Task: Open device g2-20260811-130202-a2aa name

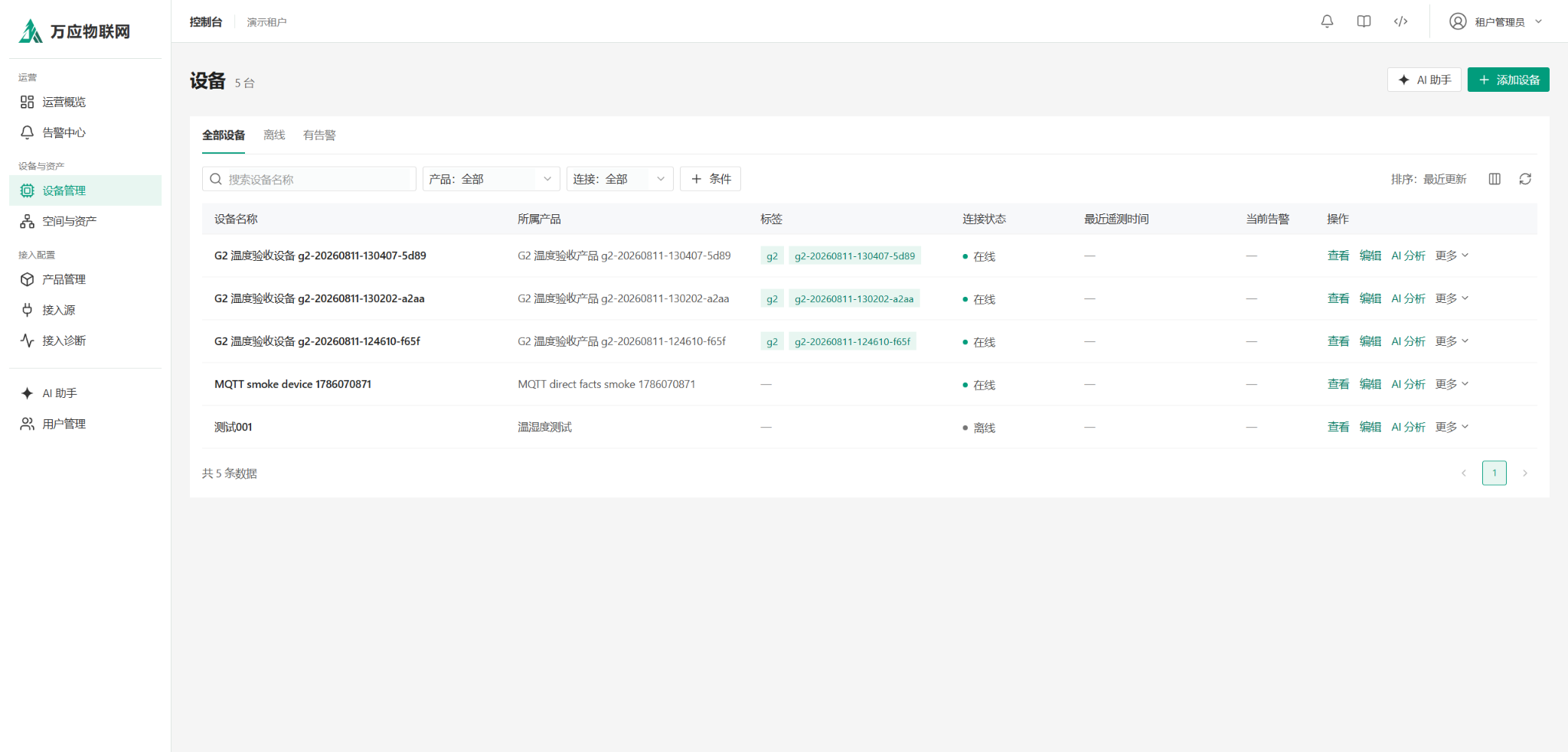Action: pyautogui.click(x=319, y=298)
